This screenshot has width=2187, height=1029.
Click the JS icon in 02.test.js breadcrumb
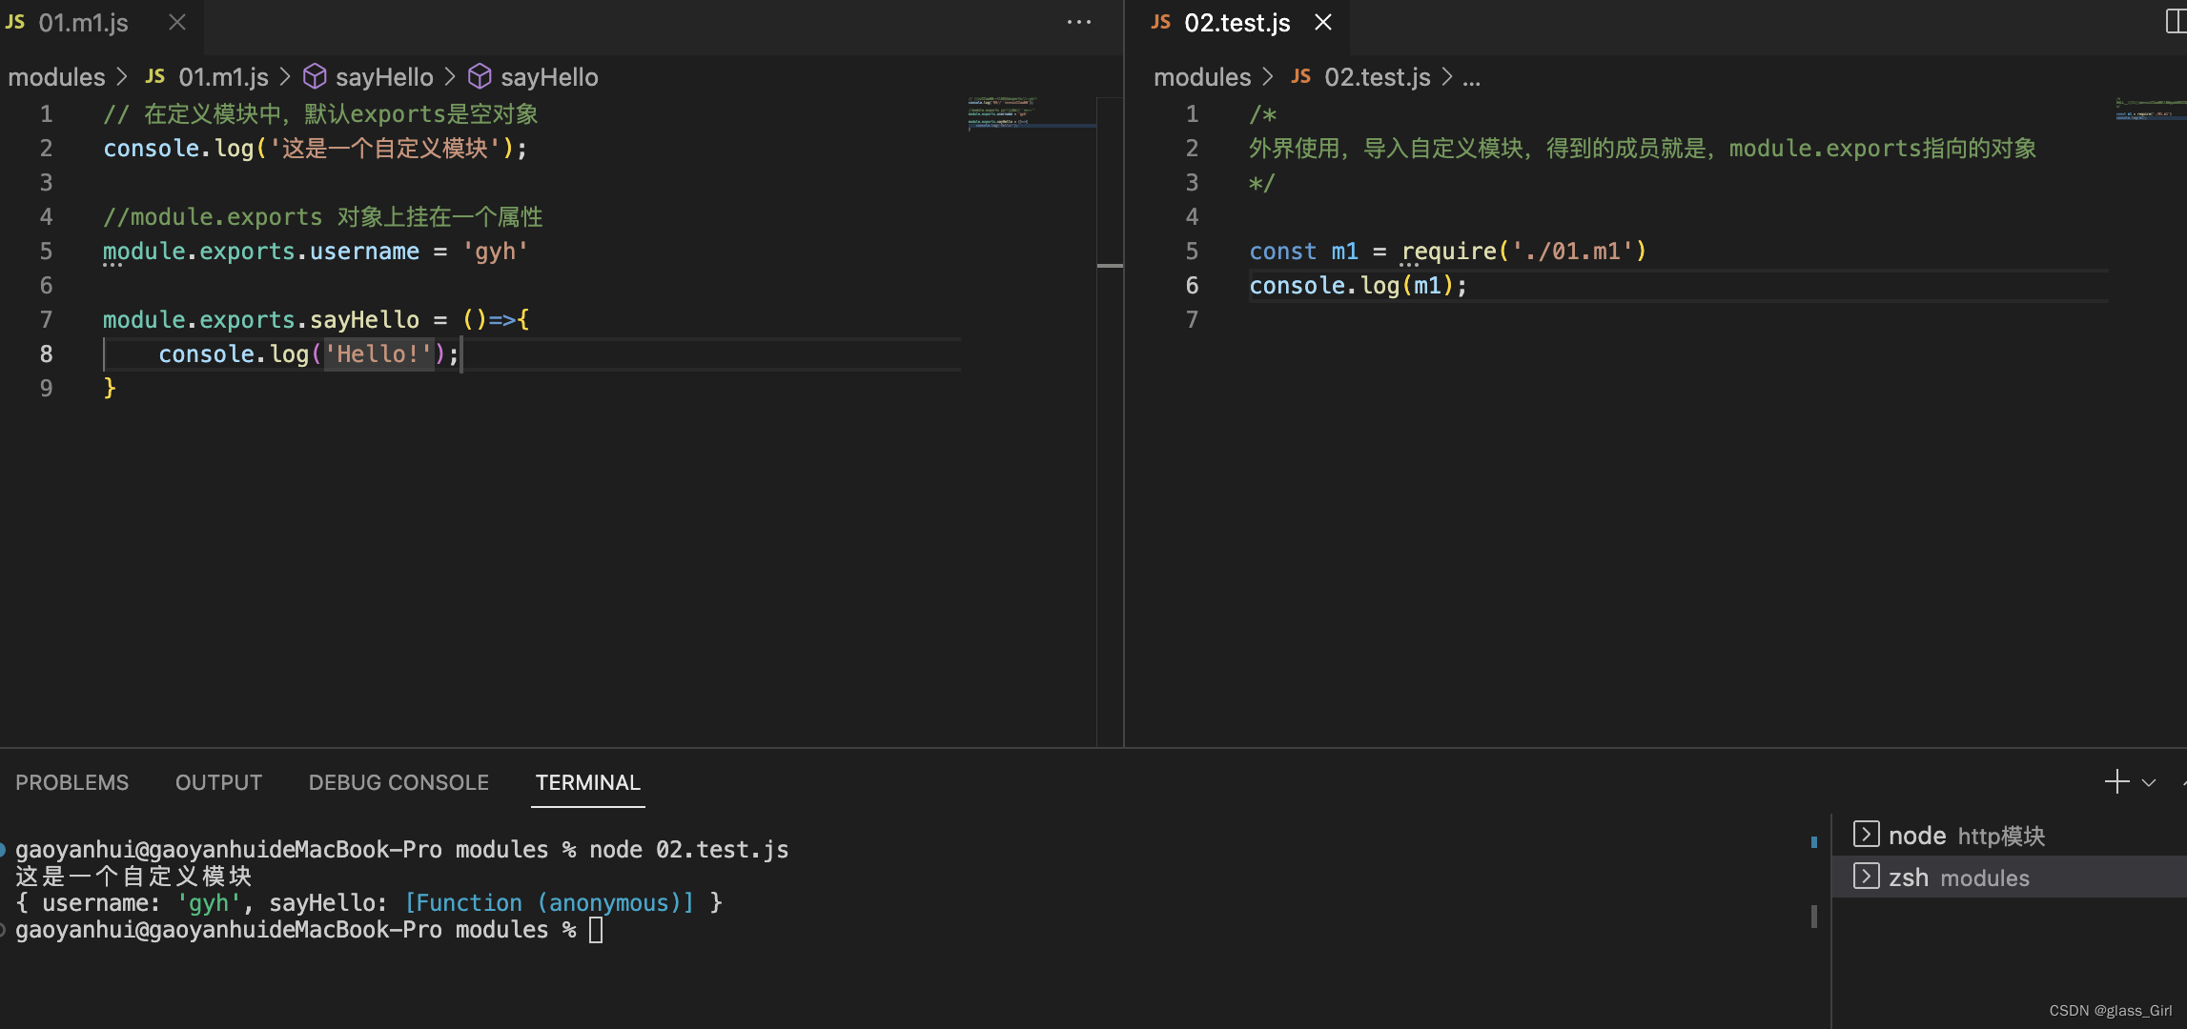[x=1300, y=76]
